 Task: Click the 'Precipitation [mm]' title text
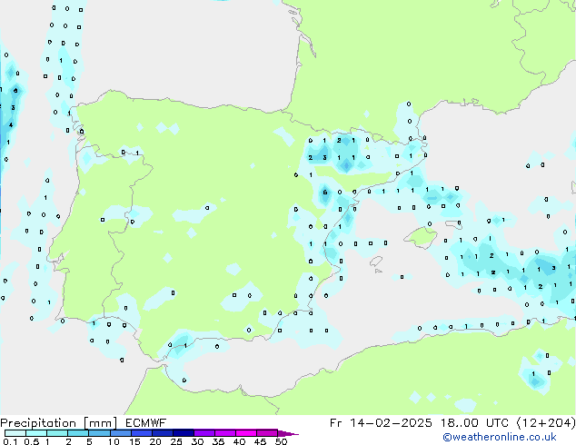point(59,423)
